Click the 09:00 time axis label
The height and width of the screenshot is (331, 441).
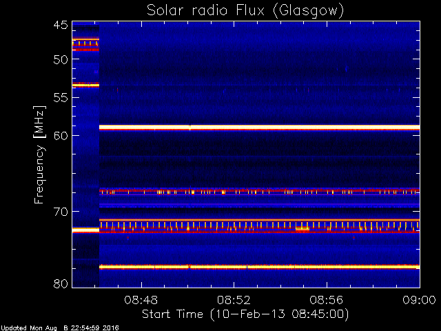tap(420, 300)
